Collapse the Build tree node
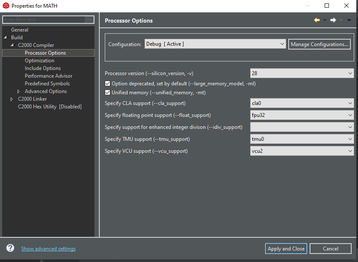358x262 pixels. (5, 38)
